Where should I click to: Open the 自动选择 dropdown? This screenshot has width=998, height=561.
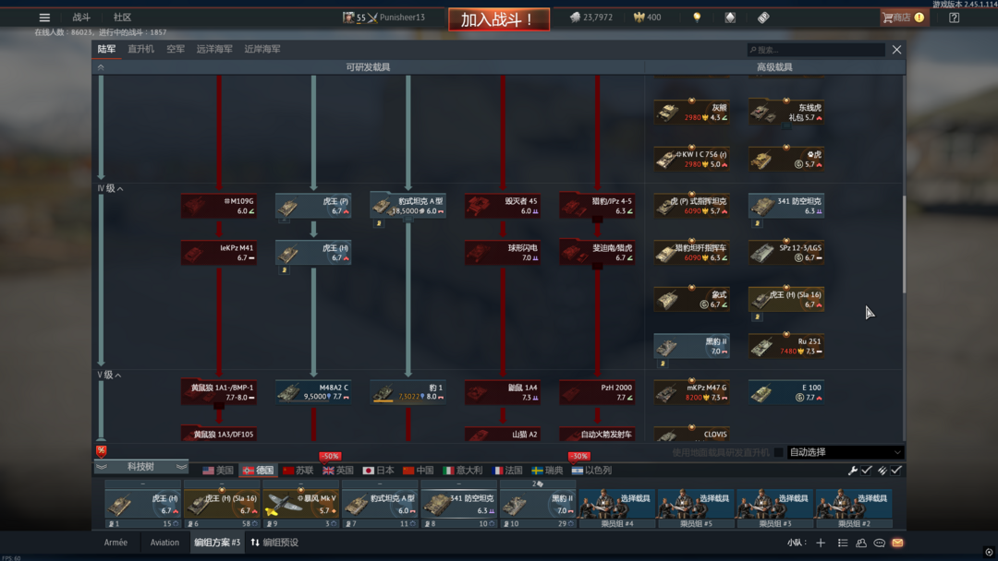pos(846,452)
